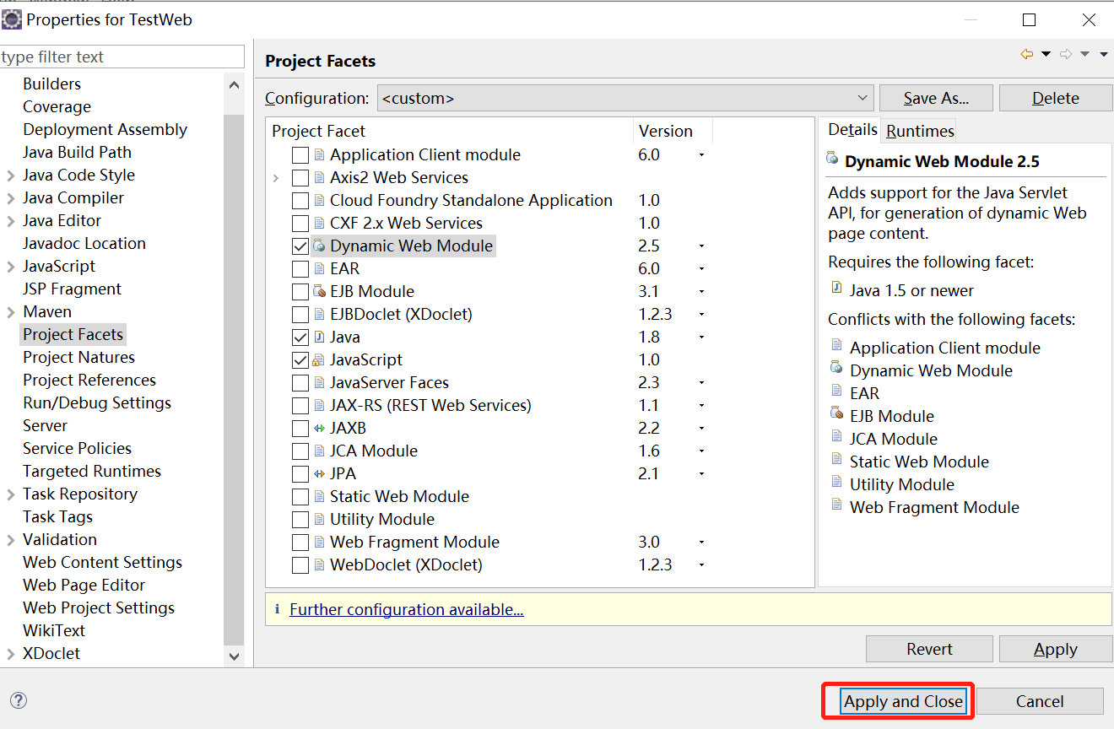Viewport: 1114px width, 729px height.
Task: Open the Configuration combo box
Action: (x=625, y=98)
